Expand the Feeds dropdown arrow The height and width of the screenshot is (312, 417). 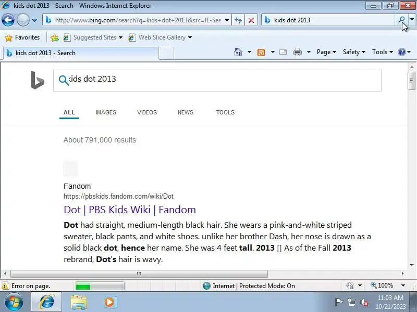coord(273,52)
